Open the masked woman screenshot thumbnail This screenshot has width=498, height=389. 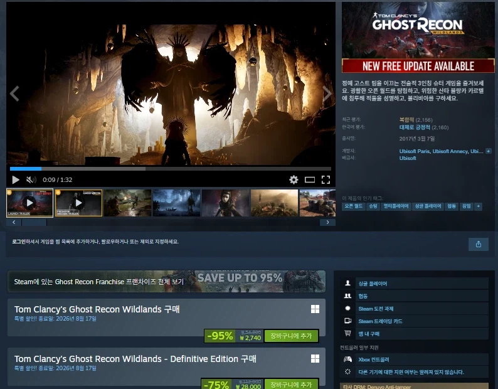coord(226,203)
